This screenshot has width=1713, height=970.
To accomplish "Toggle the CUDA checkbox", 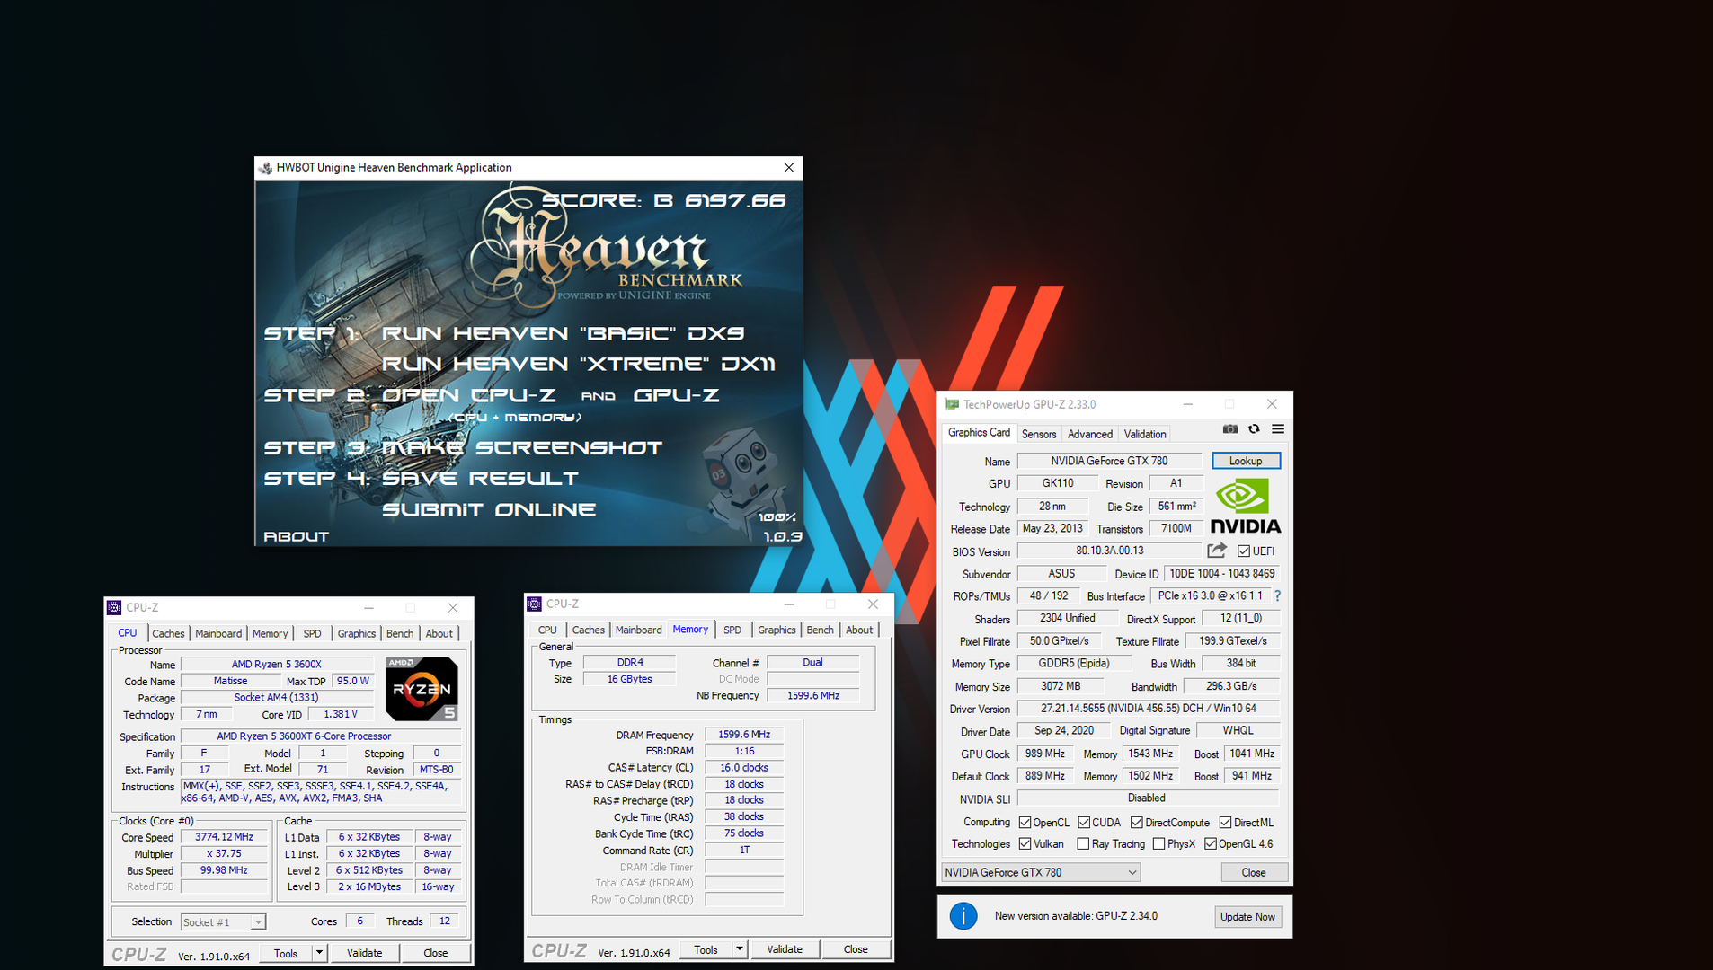I will pos(1084,823).
